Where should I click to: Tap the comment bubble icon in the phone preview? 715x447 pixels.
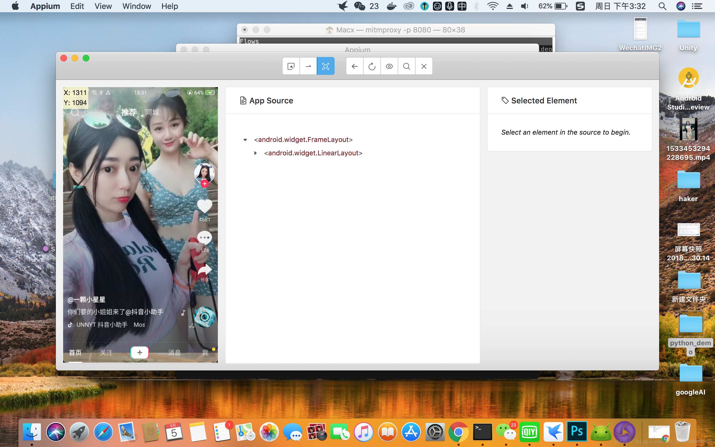click(x=204, y=238)
